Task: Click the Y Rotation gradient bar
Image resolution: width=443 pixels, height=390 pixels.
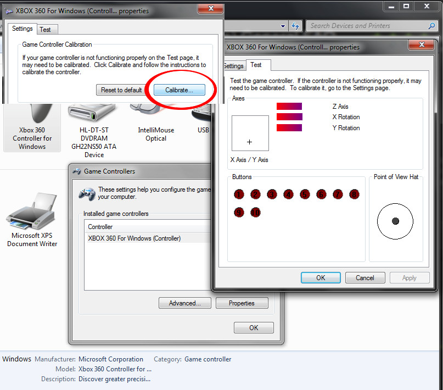Action: 289,128
